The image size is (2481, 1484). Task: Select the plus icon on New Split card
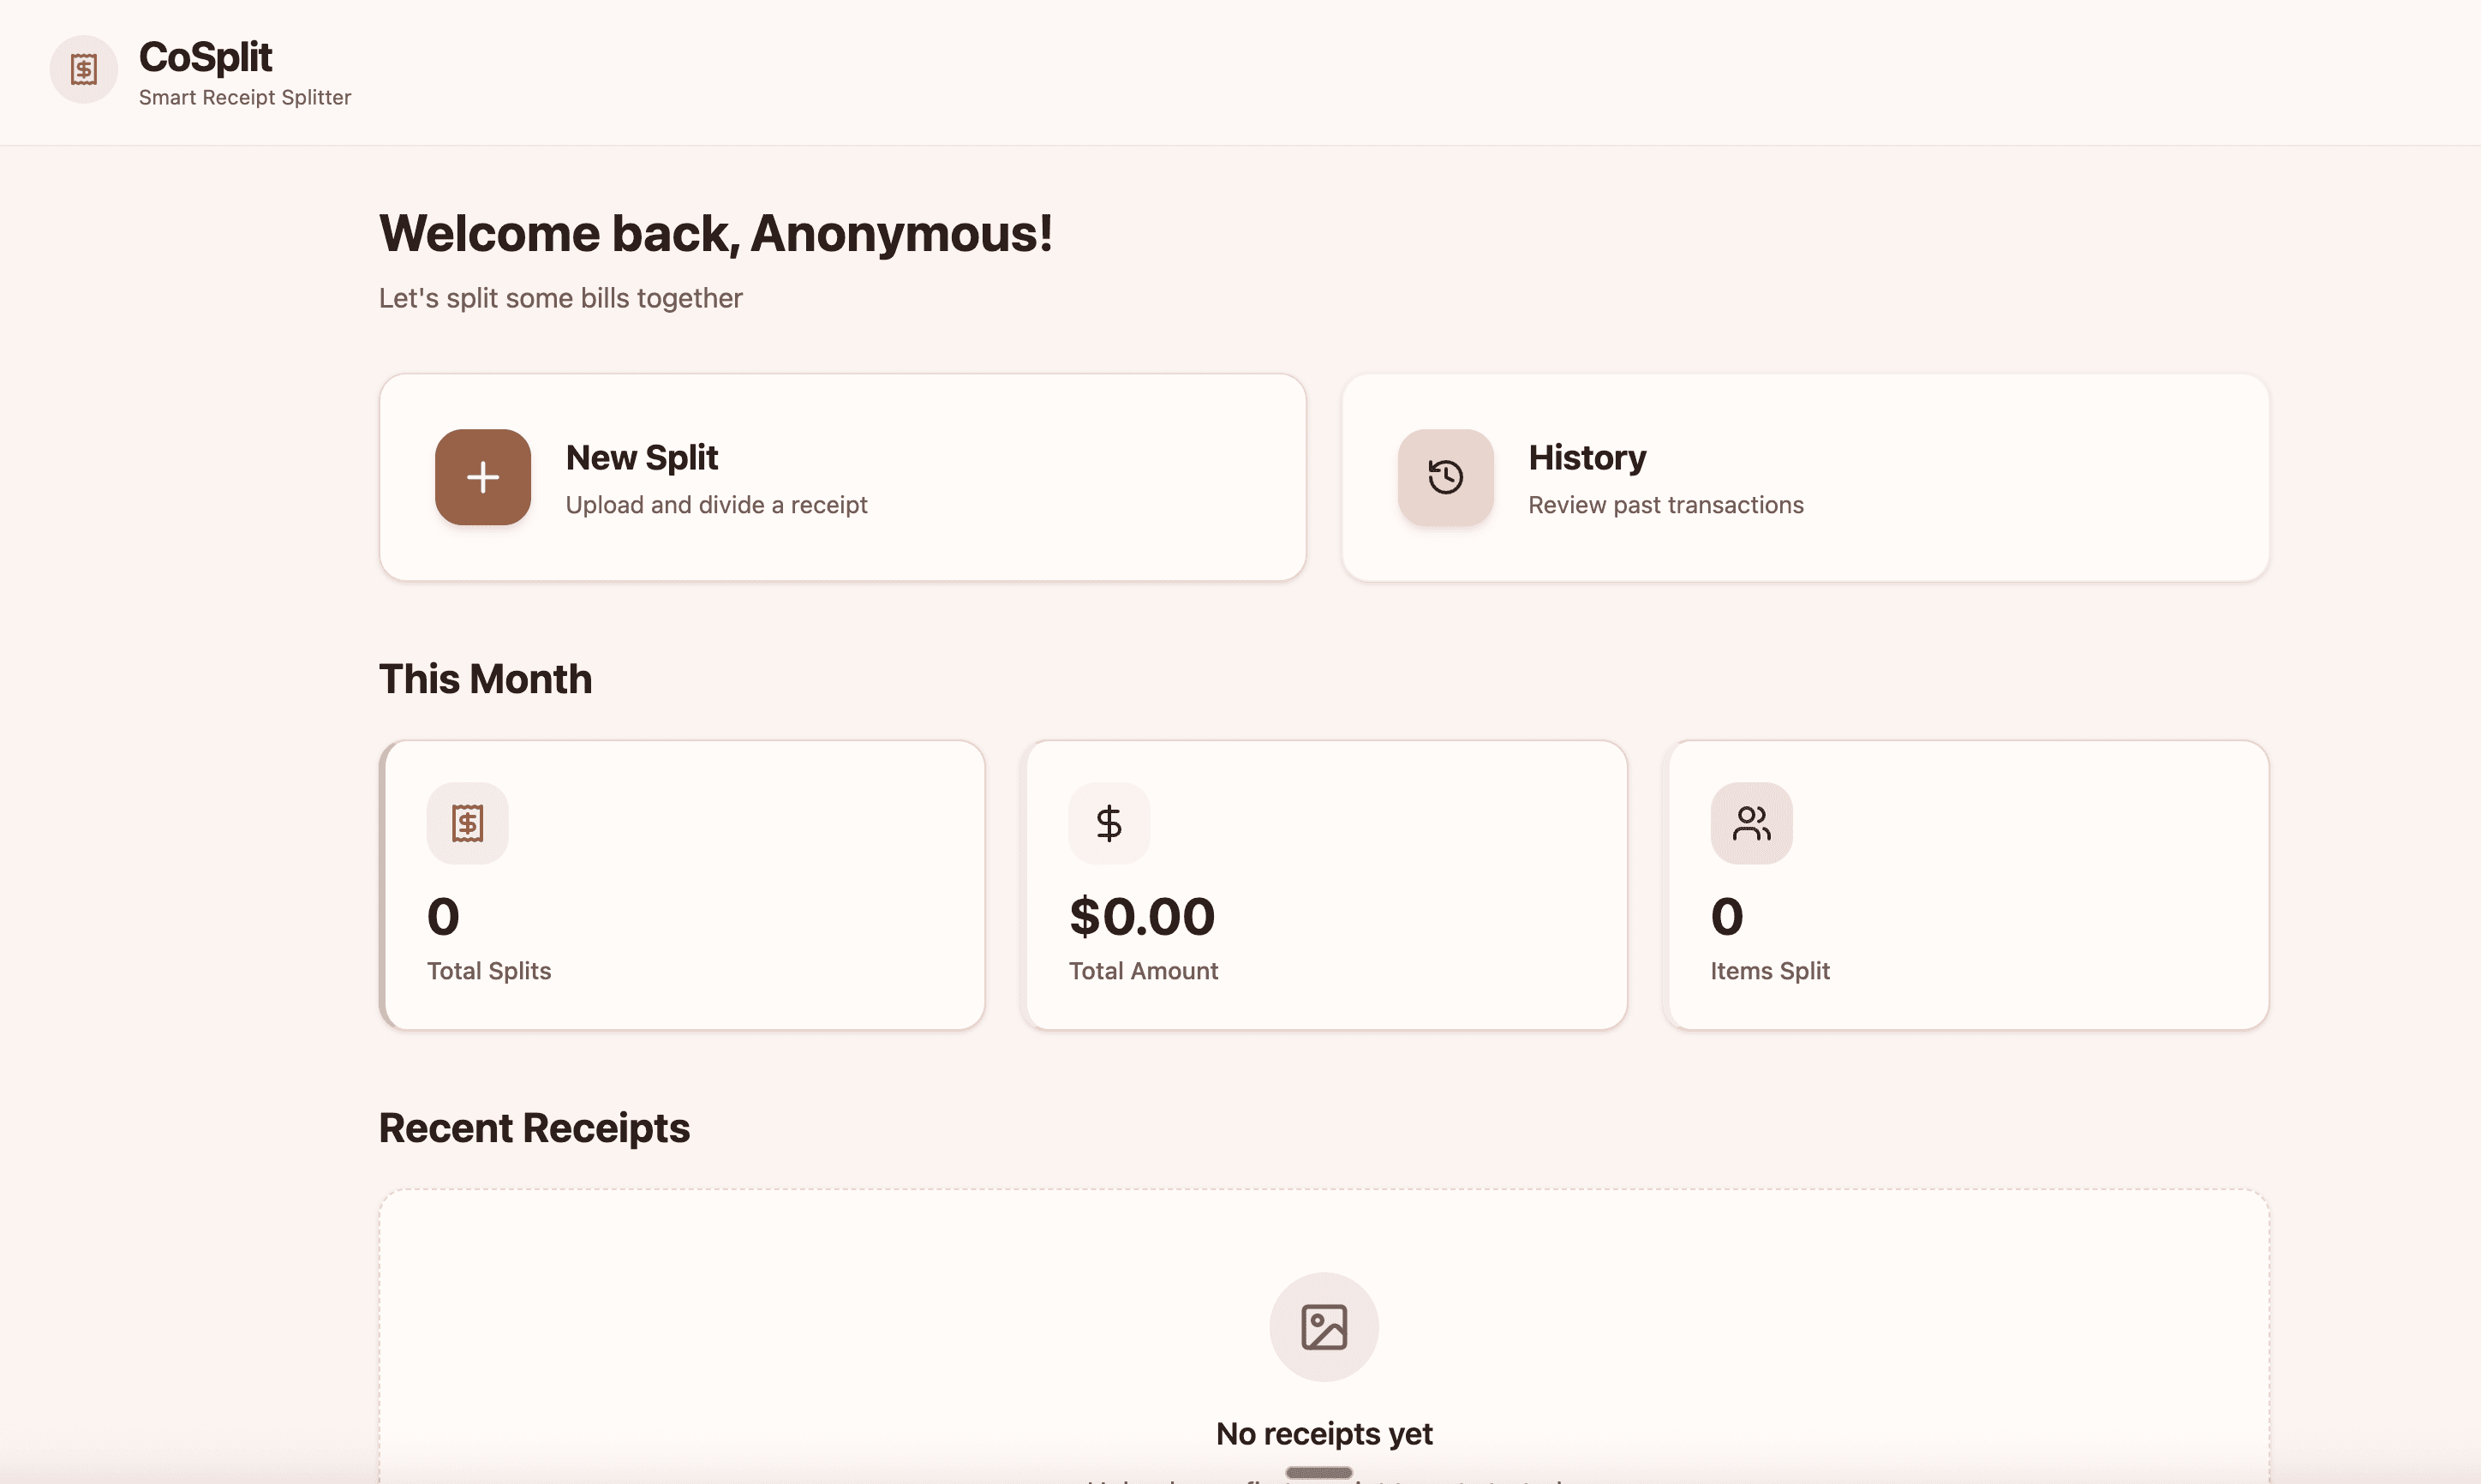point(481,477)
